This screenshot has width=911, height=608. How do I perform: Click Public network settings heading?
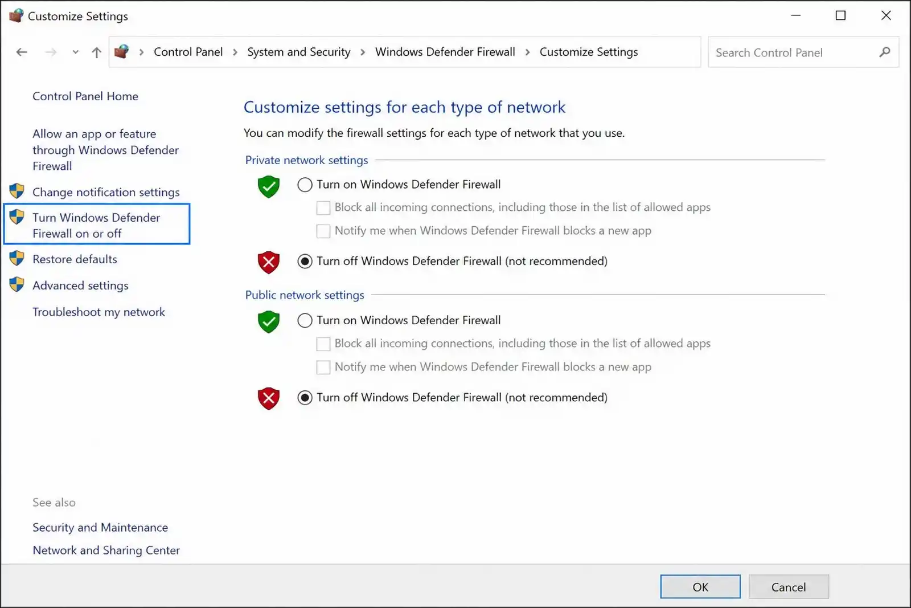point(305,295)
